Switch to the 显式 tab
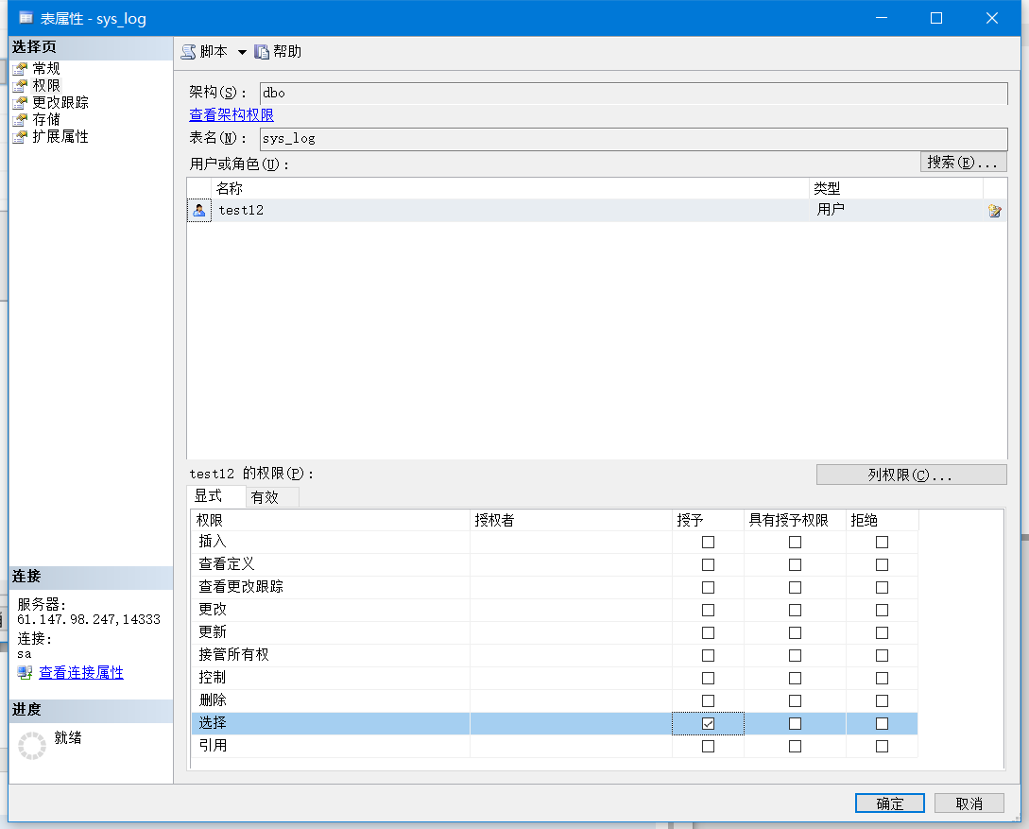Image resolution: width=1029 pixels, height=829 pixels. pyautogui.click(x=215, y=496)
